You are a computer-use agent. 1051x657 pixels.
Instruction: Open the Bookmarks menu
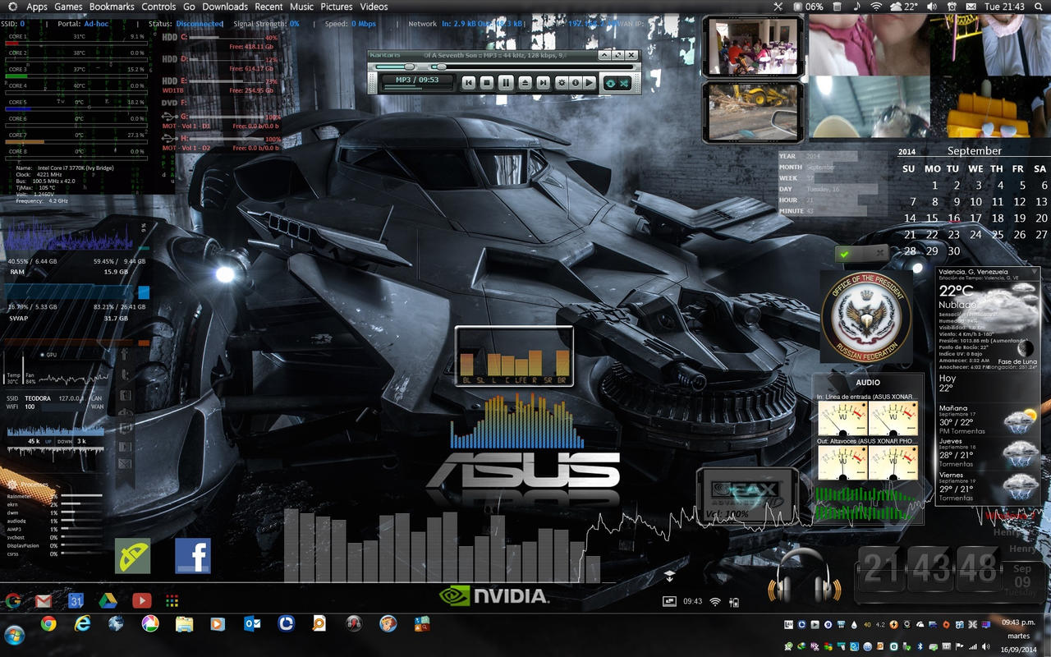click(x=112, y=7)
